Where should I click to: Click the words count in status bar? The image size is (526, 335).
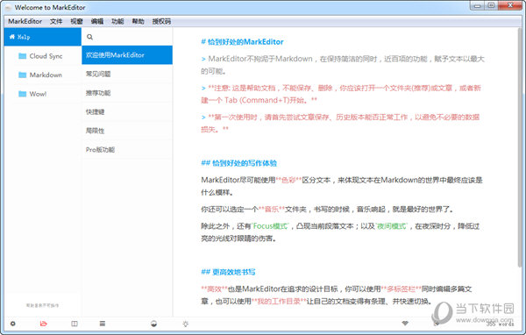click(501, 324)
